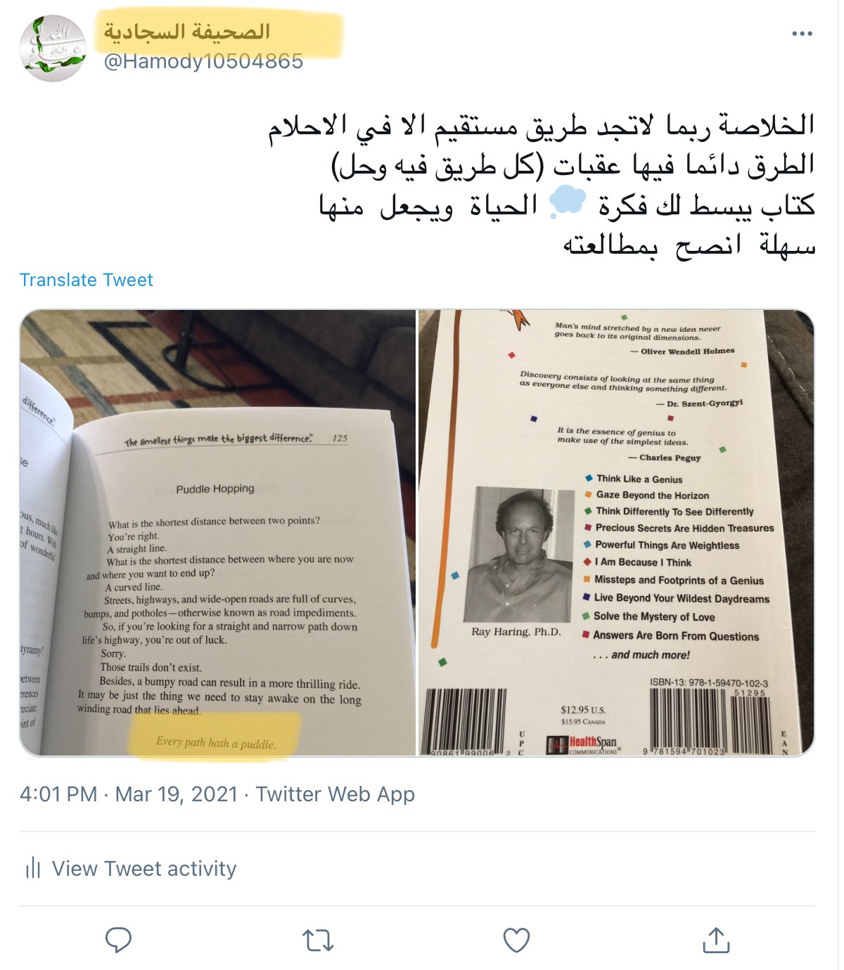The height and width of the screenshot is (970, 844).
Task: Open the author's profile avatar
Action: (53, 48)
